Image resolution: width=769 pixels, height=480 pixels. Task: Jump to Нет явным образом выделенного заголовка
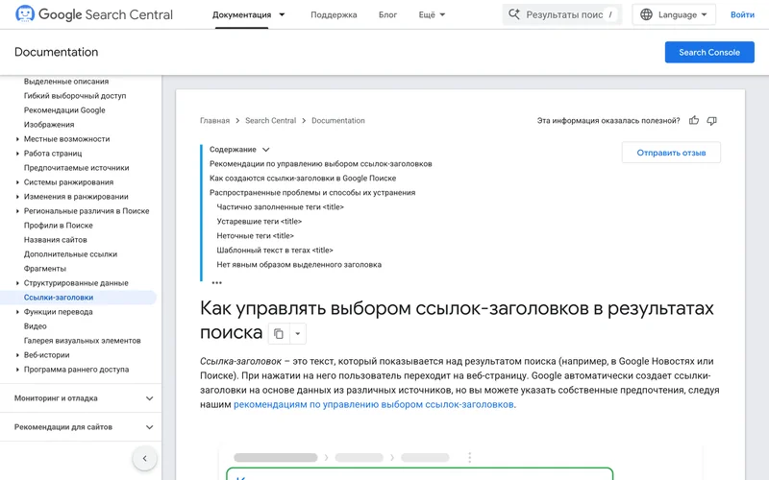click(299, 265)
